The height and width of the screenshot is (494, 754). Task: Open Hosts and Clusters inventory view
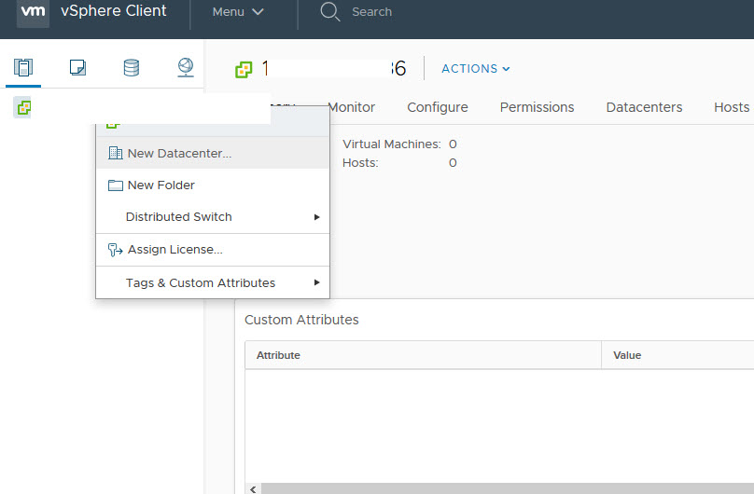point(23,67)
